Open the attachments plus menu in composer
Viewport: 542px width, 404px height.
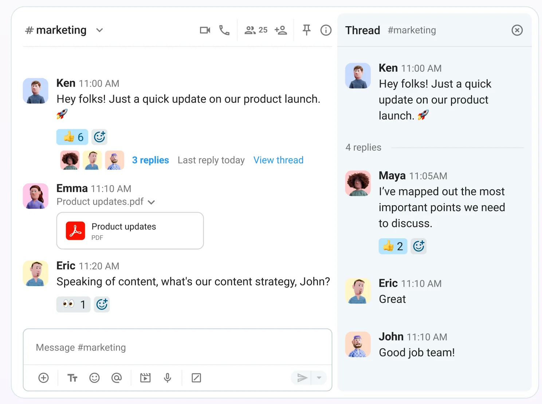point(44,378)
